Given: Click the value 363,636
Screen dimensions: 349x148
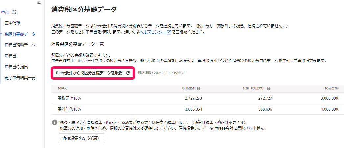Looking at the screenshot, I should click(x=265, y=109).
